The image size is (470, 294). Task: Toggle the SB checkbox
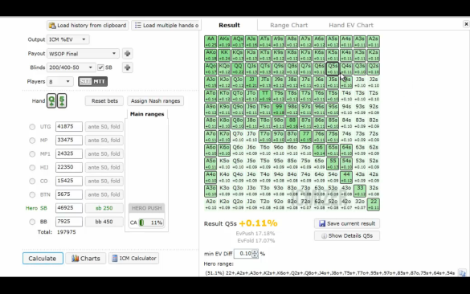point(100,67)
